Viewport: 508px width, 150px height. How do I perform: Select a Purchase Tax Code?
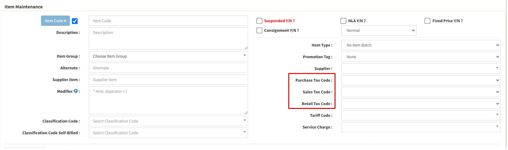click(421, 80)
